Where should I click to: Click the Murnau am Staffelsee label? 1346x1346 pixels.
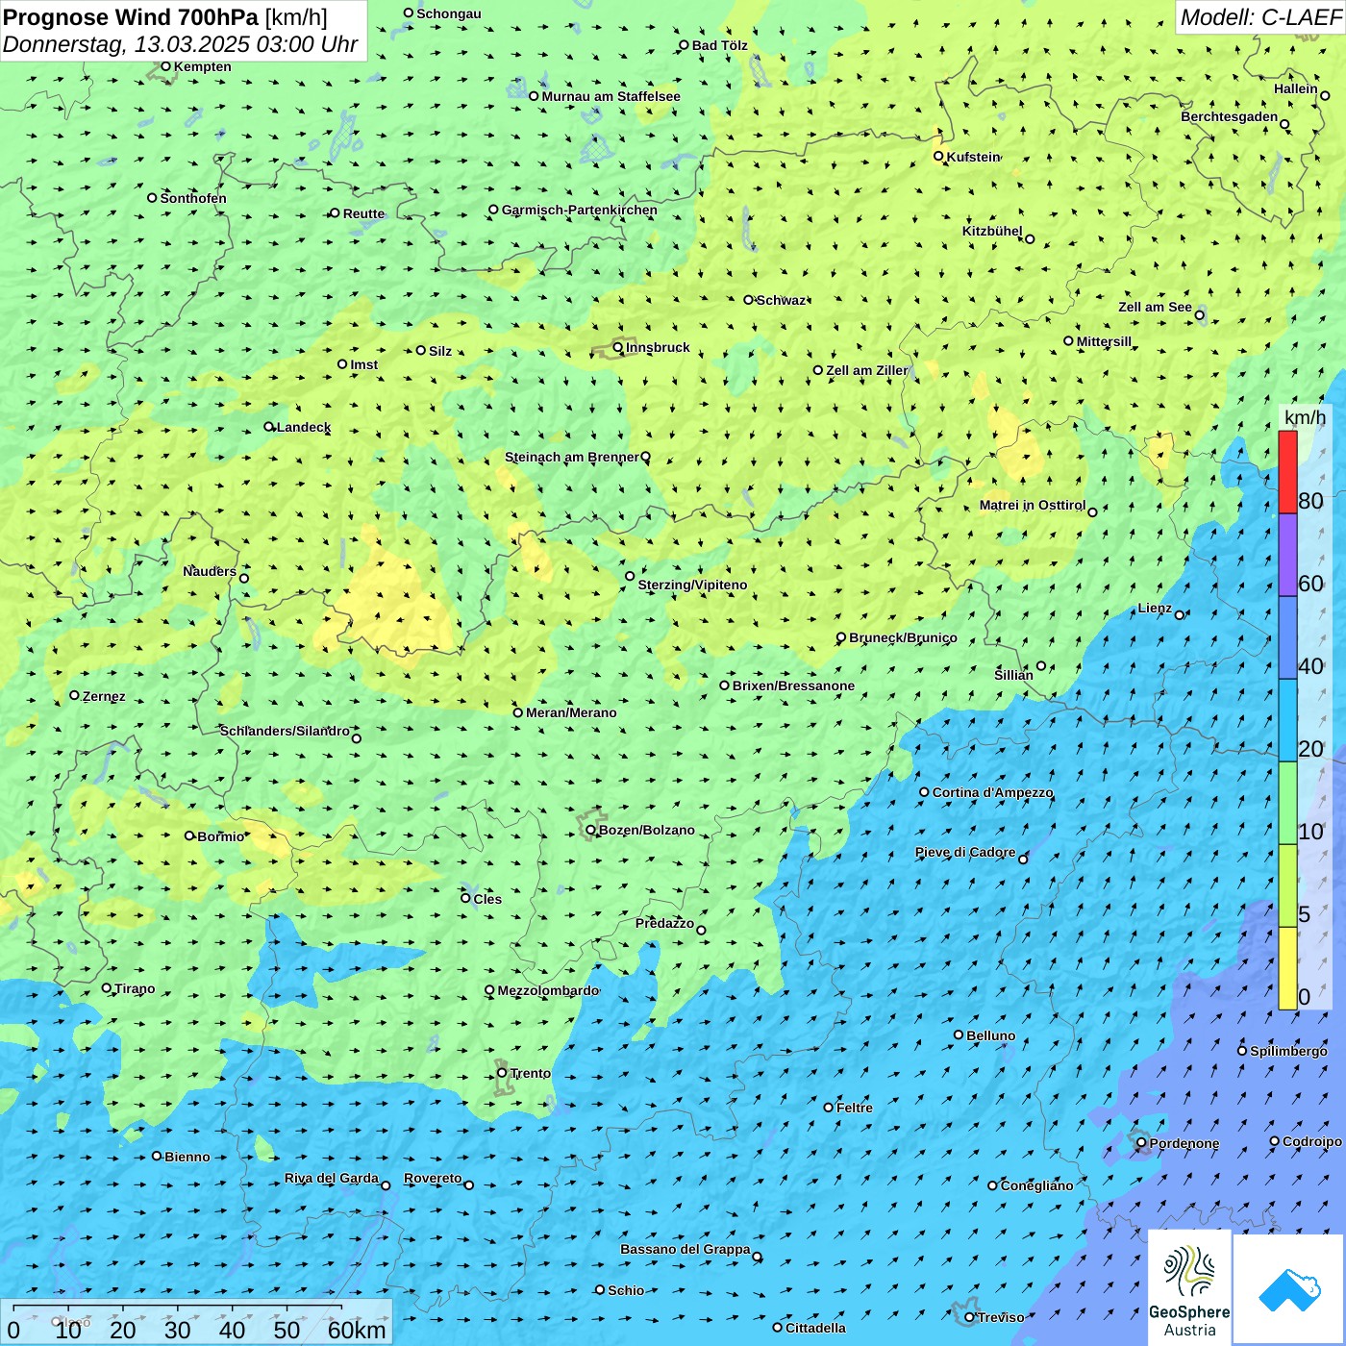611,96
